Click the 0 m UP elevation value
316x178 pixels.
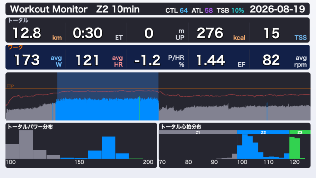pos(164,33)
